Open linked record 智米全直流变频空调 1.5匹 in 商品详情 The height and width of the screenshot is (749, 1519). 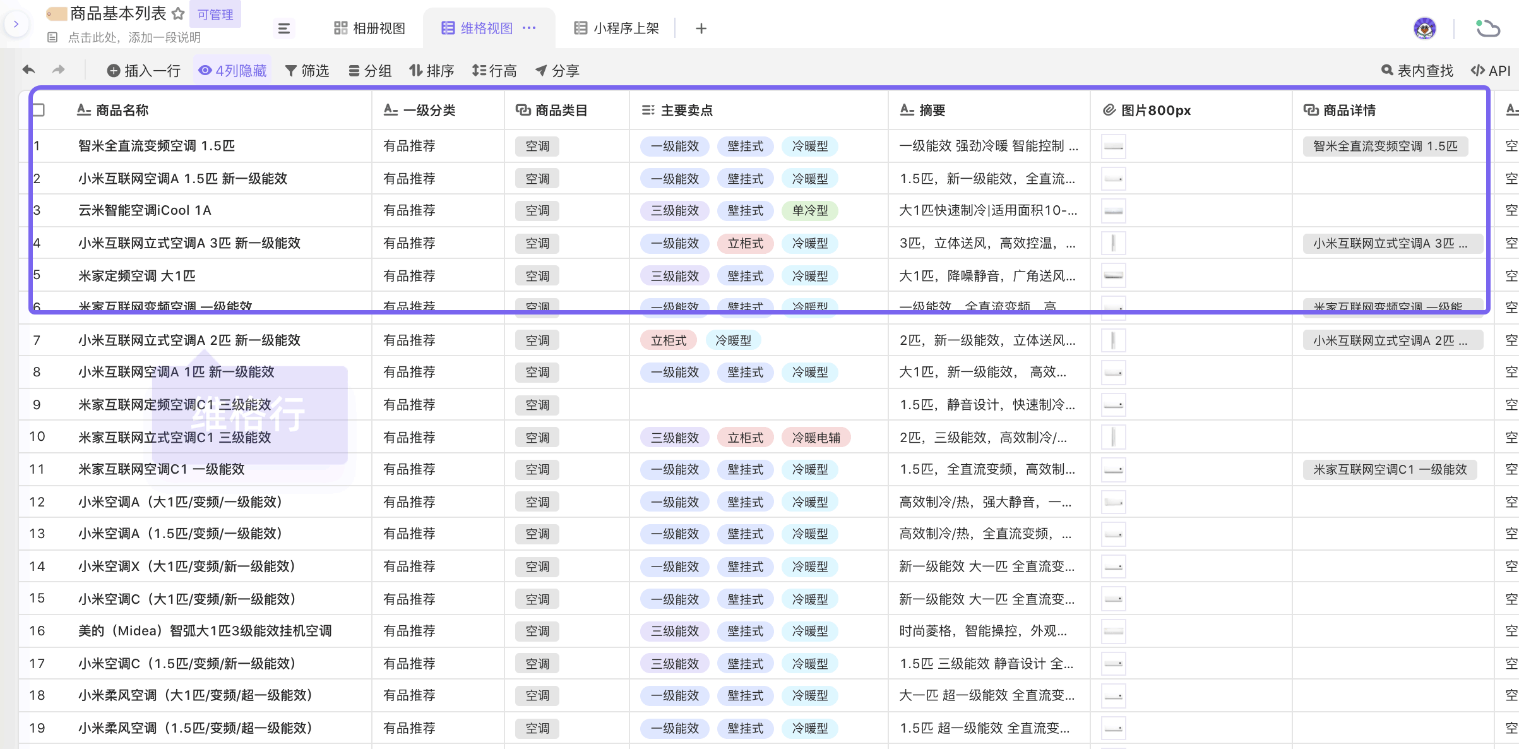(x=1385, y=147)
